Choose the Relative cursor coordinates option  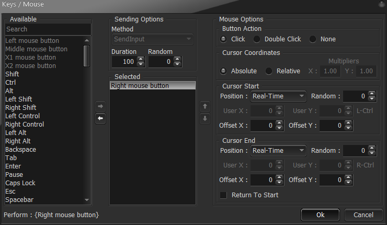pos(269,71)
